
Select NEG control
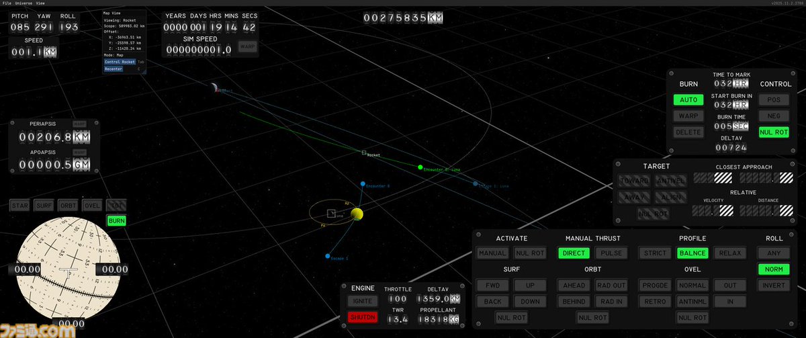click(774, 116)
